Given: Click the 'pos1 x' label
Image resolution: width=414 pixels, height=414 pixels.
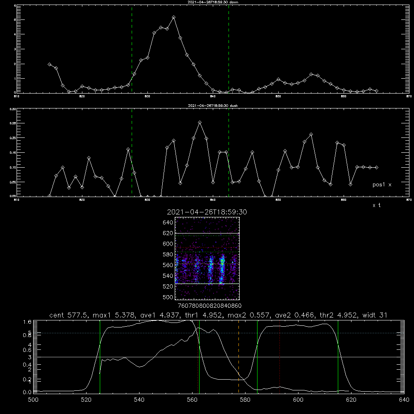Looking at the screenshot, I should pyautogui.click(x=382, y=185).
